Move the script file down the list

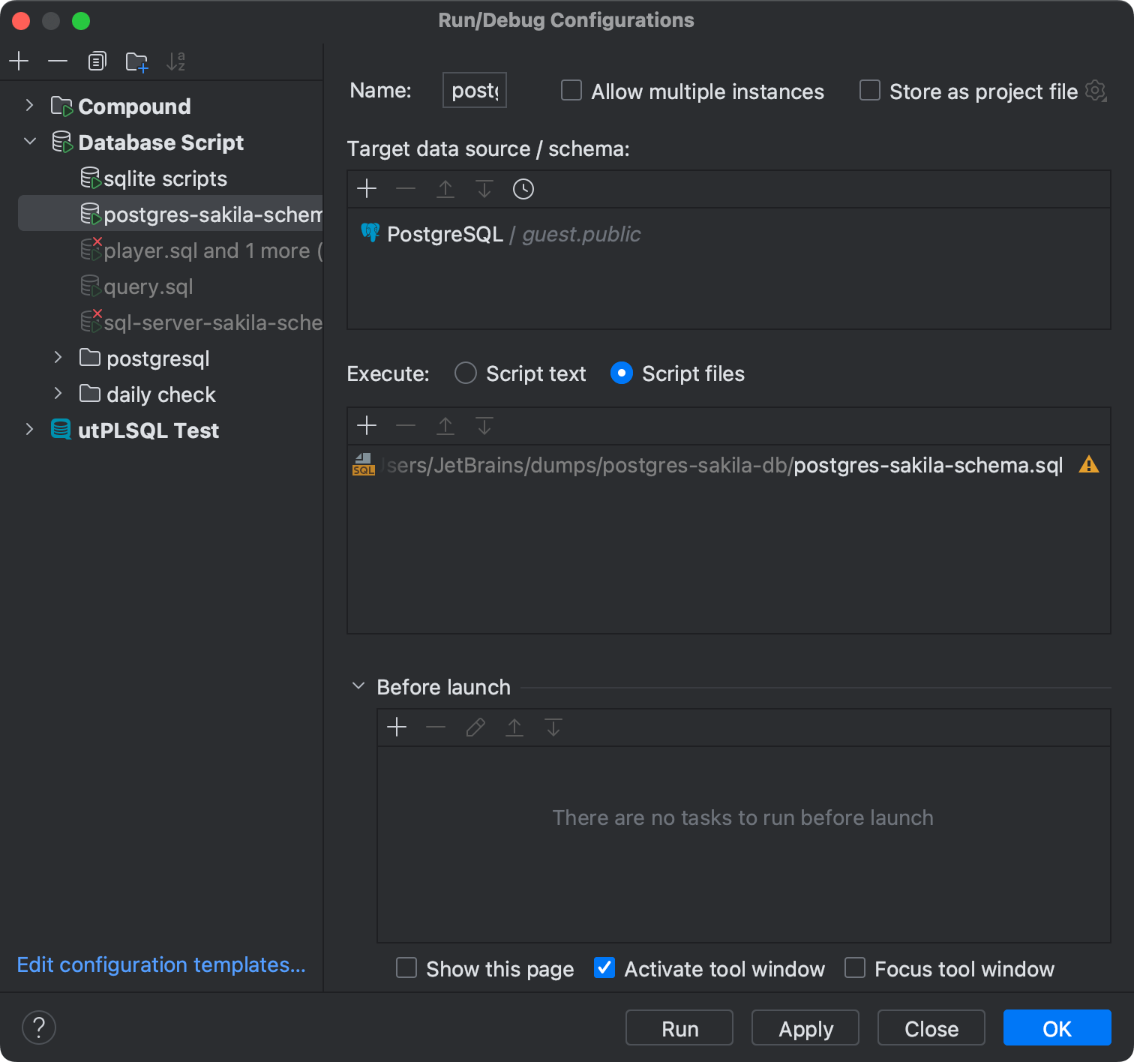[x=484, y=425]
